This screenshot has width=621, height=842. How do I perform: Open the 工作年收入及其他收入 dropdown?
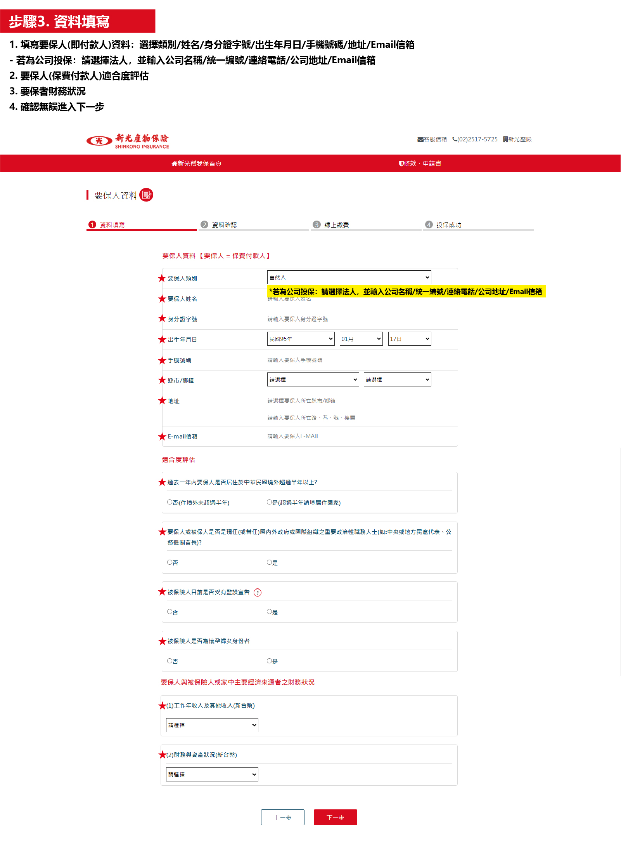pos(212,725)
